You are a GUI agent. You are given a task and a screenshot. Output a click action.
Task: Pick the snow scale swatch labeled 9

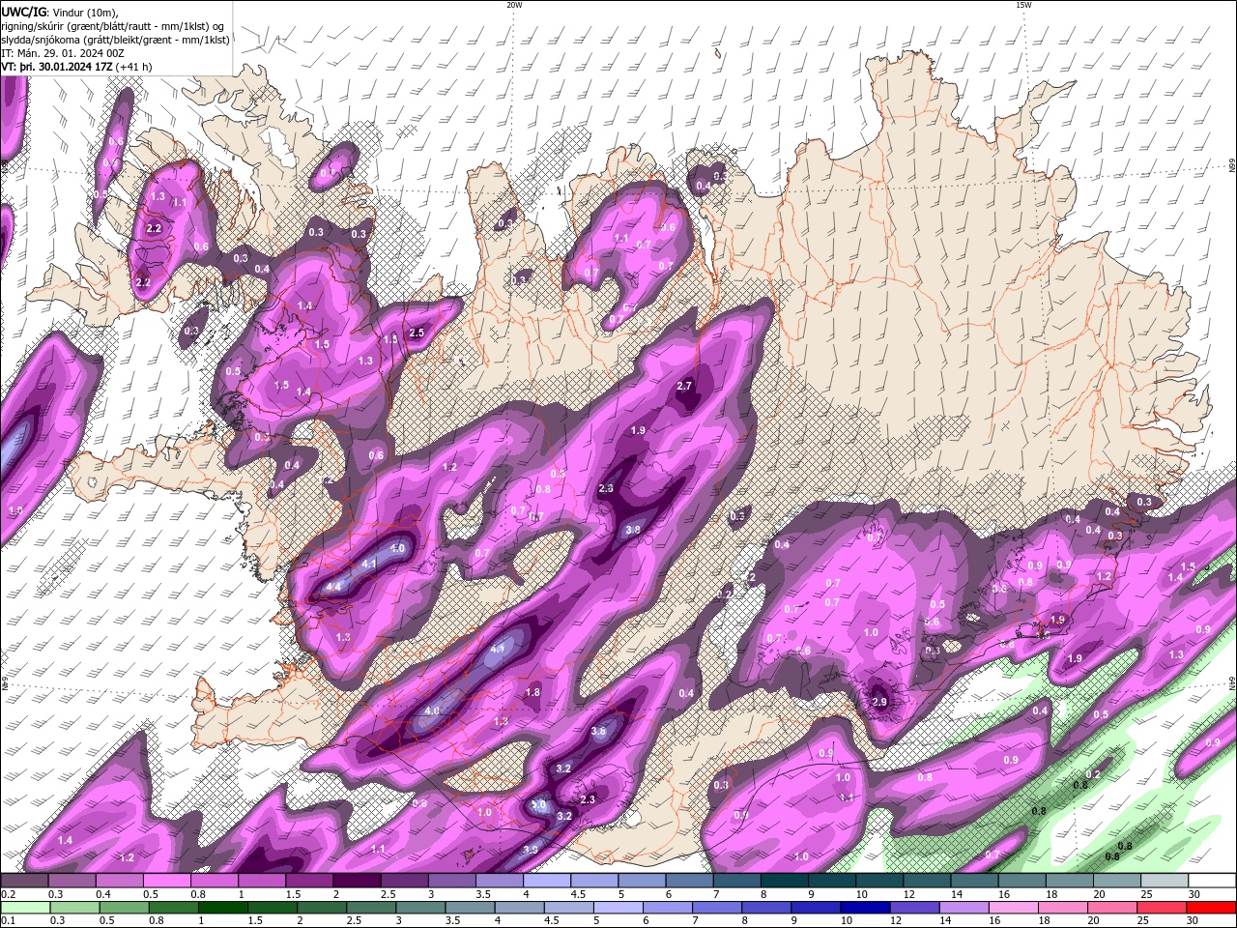(832, 881)
